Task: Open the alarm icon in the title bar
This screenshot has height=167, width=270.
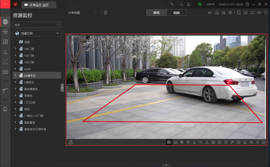Action: pos(188,4)
